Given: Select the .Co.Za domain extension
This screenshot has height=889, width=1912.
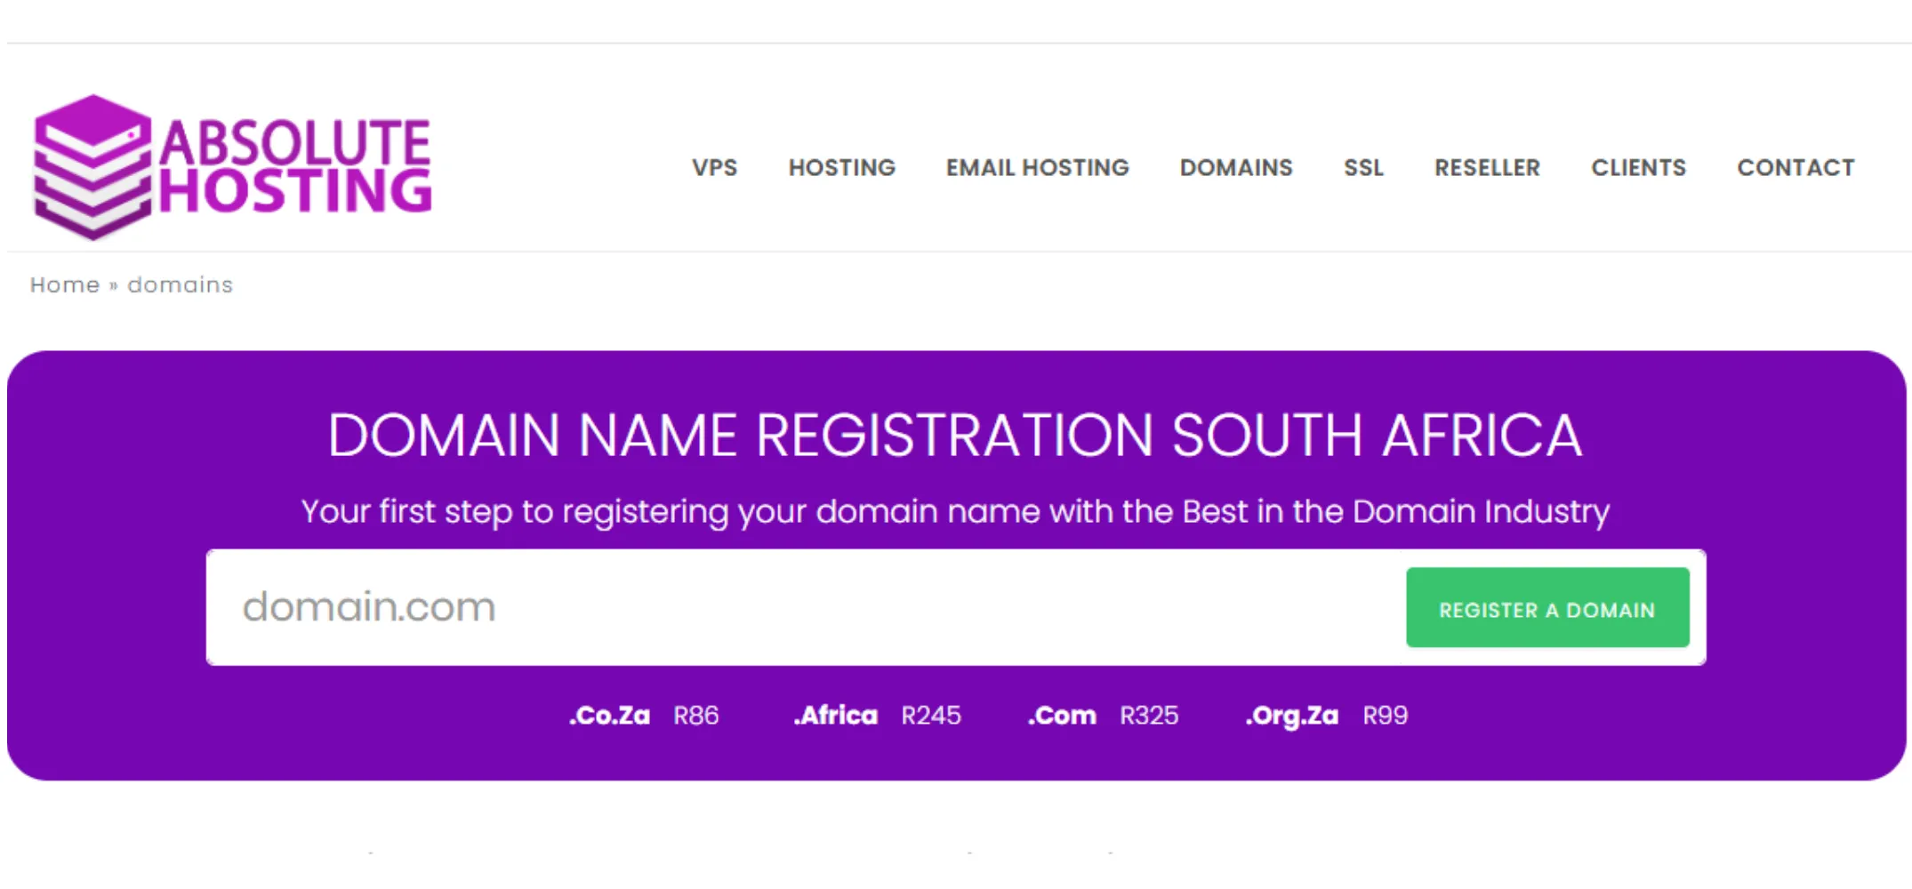Looking at the screenshot, I should (x=609, y=716).
